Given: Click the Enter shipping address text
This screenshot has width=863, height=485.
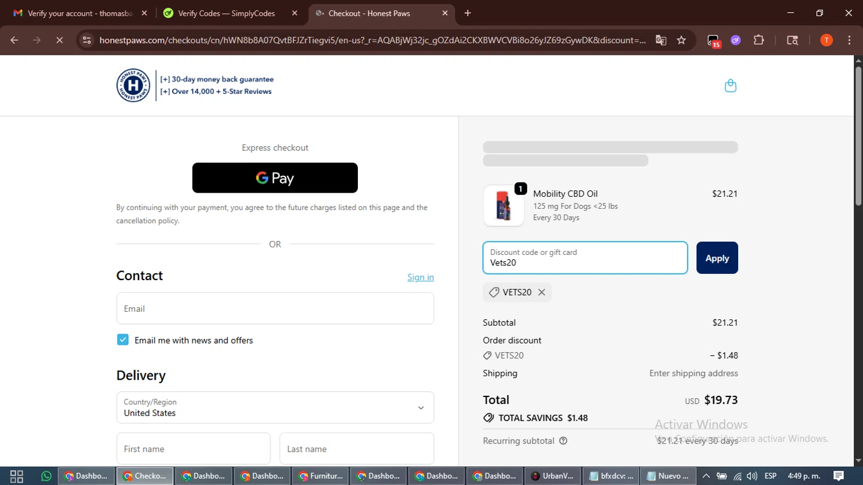Looking at the screenshot, I should coord(694,373).
